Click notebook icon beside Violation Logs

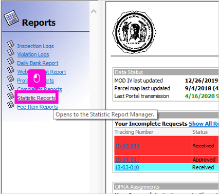(11, 52)
